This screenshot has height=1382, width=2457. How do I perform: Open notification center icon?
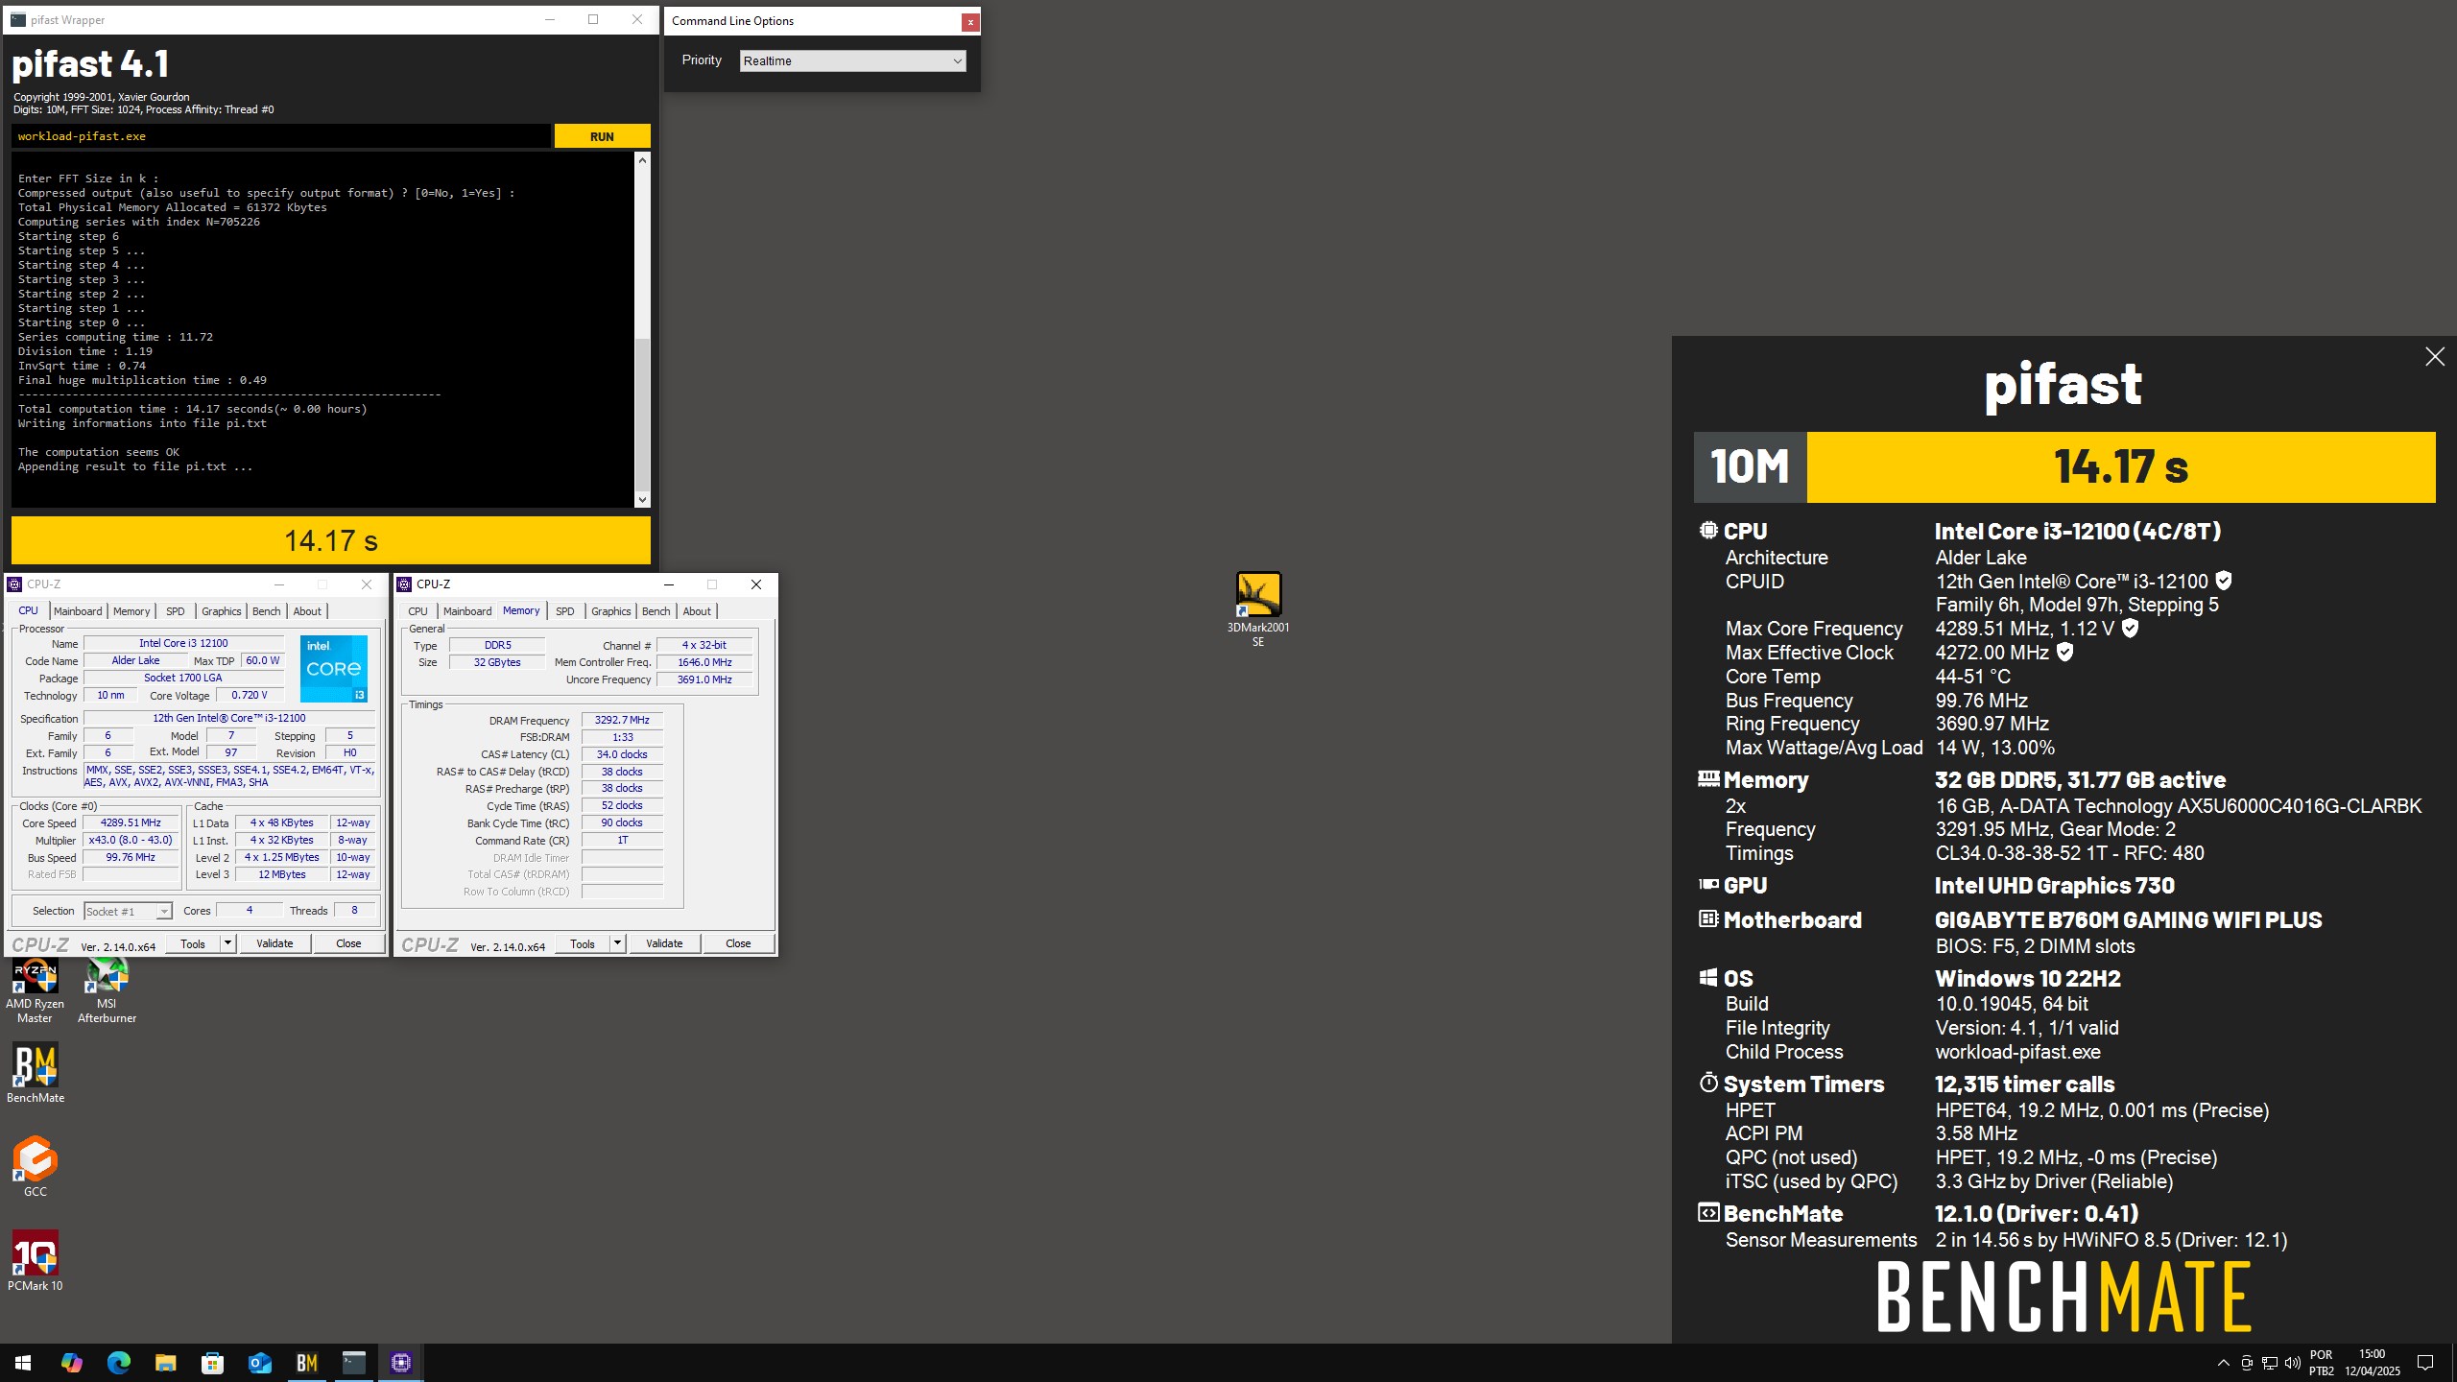tap(2425, 1363)
